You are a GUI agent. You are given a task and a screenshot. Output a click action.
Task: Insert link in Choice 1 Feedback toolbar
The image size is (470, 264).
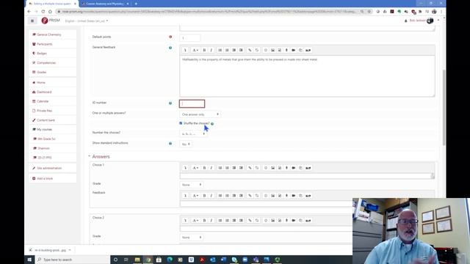coord(250,196)
